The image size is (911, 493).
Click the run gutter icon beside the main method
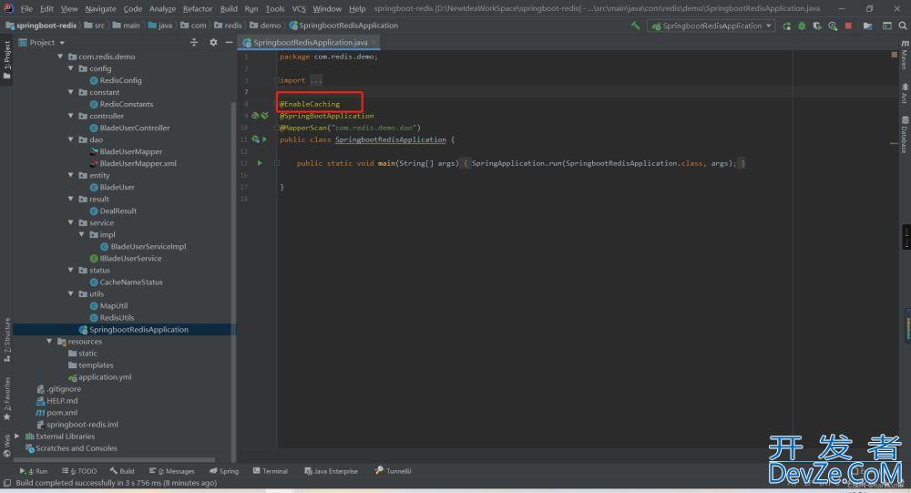260,163
